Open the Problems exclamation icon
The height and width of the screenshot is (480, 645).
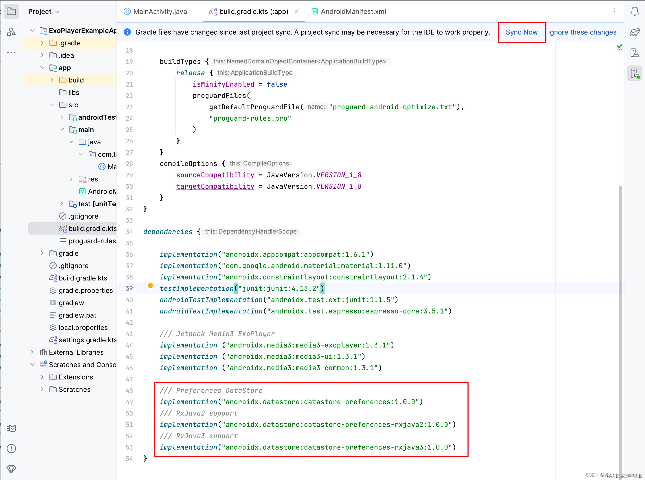click(x=11, y=449)
